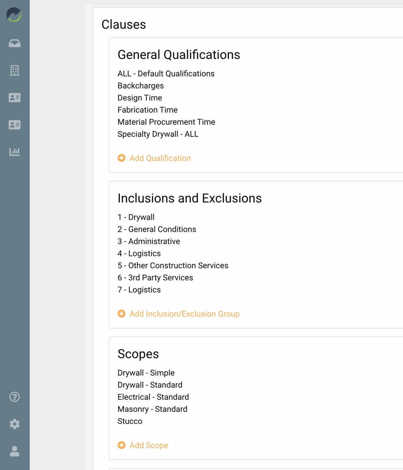403x470 pixels.
Task: Select the '6 - 3rd Party Services' group
Action: [155, 277]
